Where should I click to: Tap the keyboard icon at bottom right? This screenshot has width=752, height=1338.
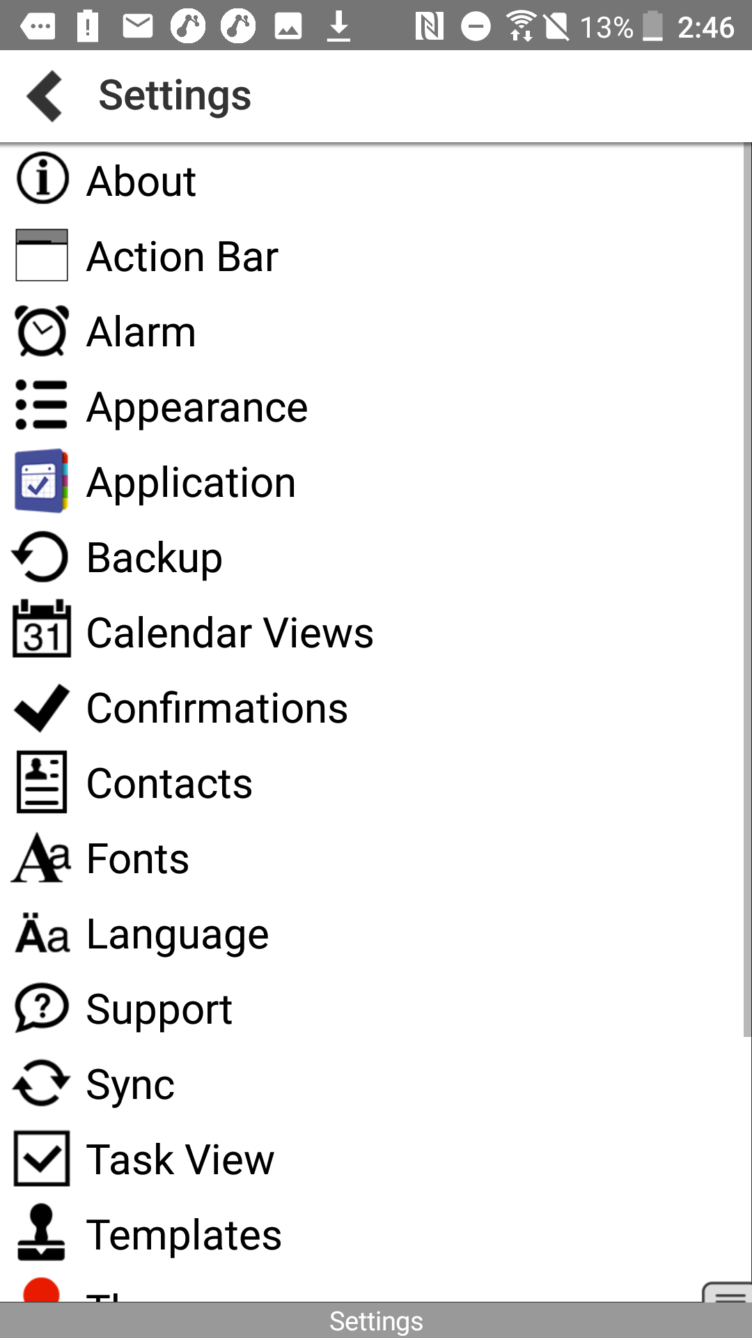pos(729,1293)
